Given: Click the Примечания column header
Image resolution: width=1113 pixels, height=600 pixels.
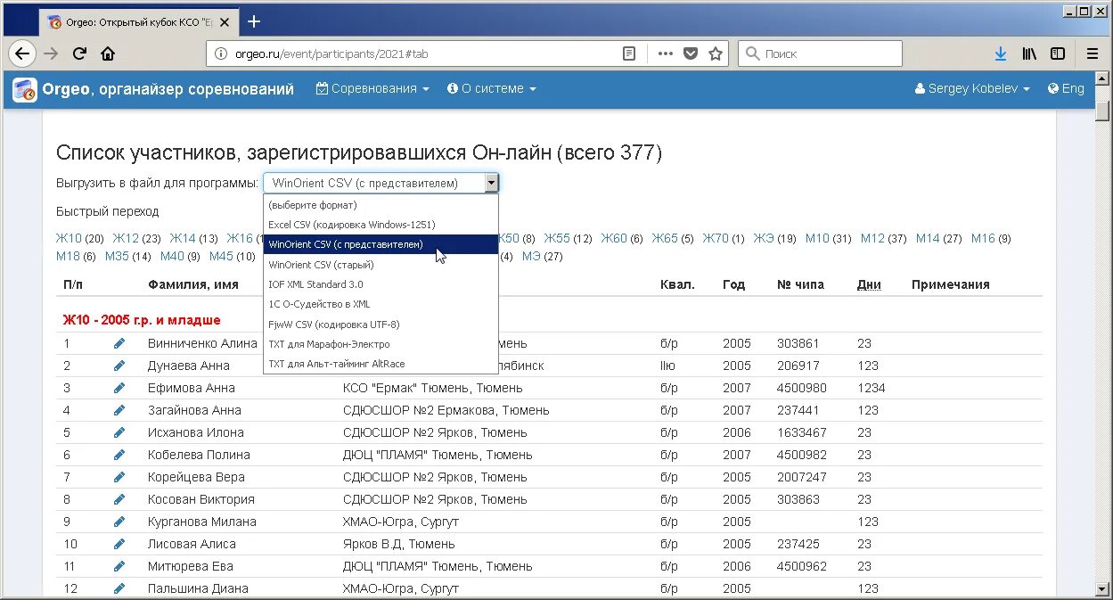Looking at the screenshot, I should 951,284.
